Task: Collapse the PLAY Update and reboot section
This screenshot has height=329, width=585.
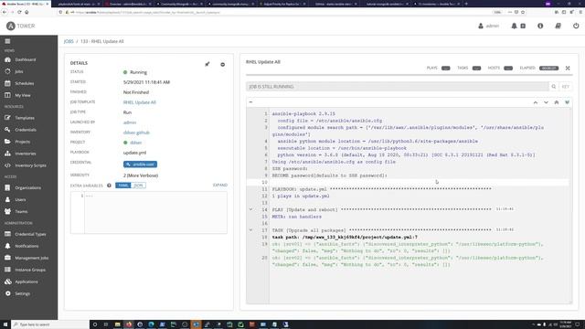Action: [x=250, y=209]
